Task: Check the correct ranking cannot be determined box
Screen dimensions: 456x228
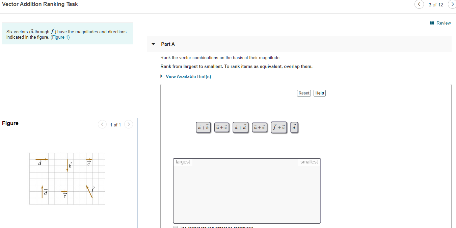Action: 176,227
